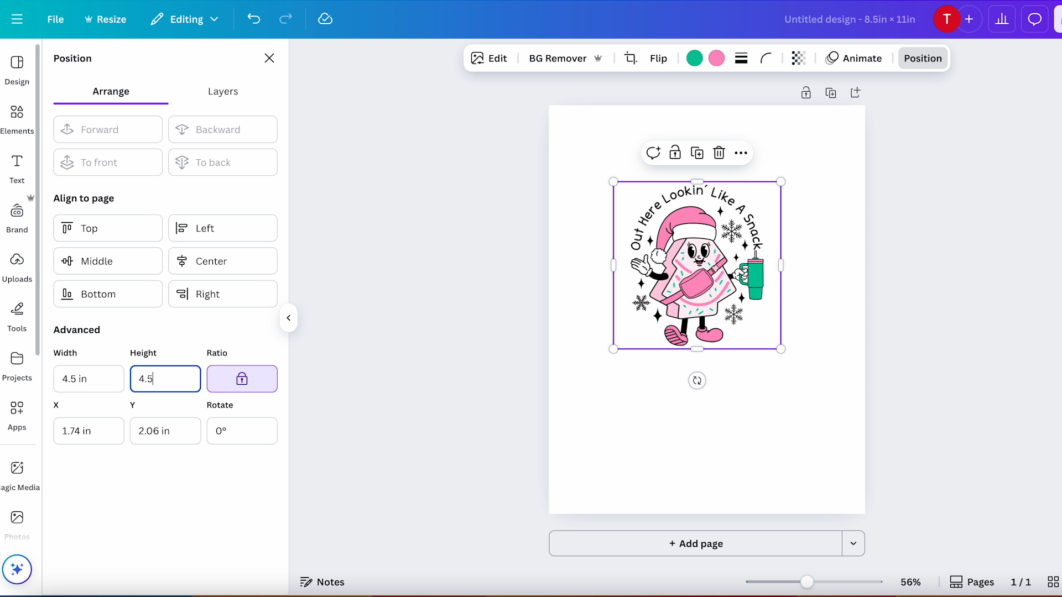Select the crop tool in the toolbar
1062x597 pixels.
point(631,58)
